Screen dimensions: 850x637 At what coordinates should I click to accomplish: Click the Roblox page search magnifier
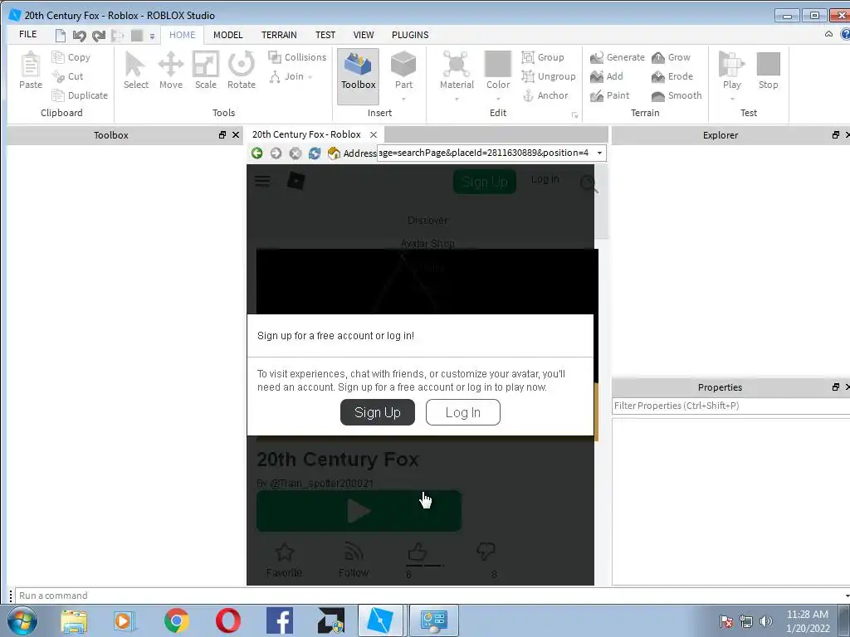589,184
